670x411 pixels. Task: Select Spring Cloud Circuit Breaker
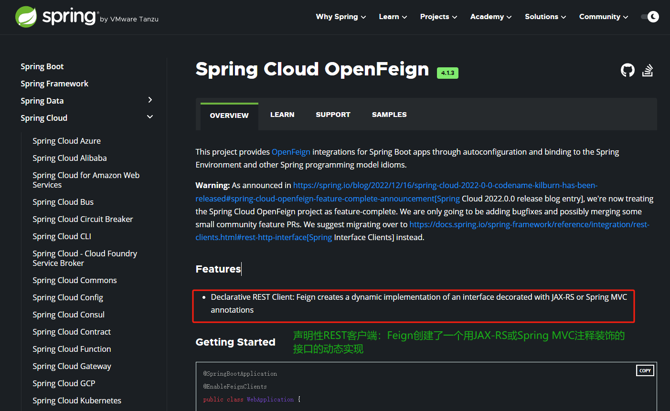pos(83,219)
